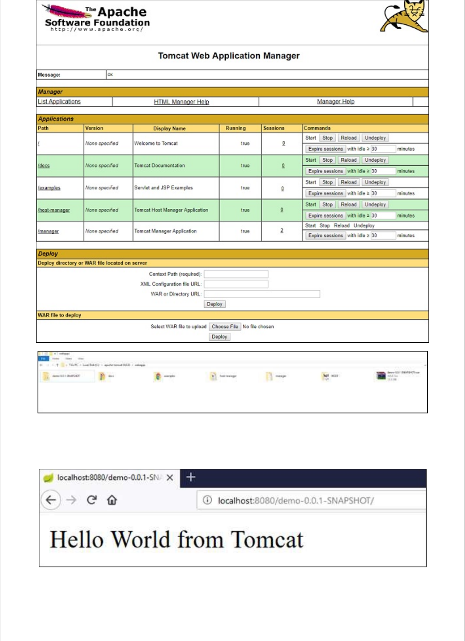This screenshot has height=641, width=465.
Task: Click Deploy below Choose File
Action: [x=219, y=337]
